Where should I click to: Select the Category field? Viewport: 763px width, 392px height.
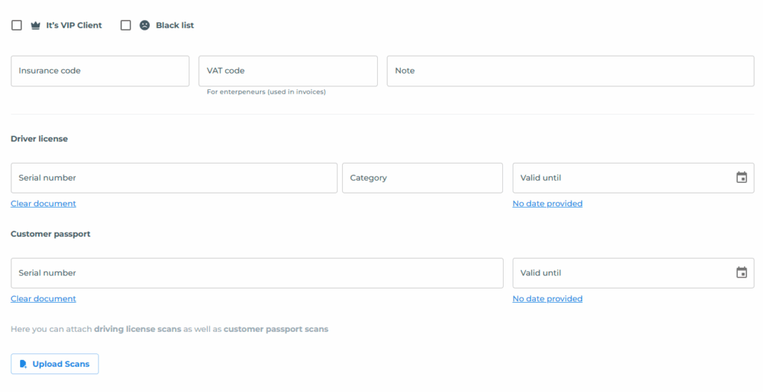pyautogui.click(x=422, y=178)
